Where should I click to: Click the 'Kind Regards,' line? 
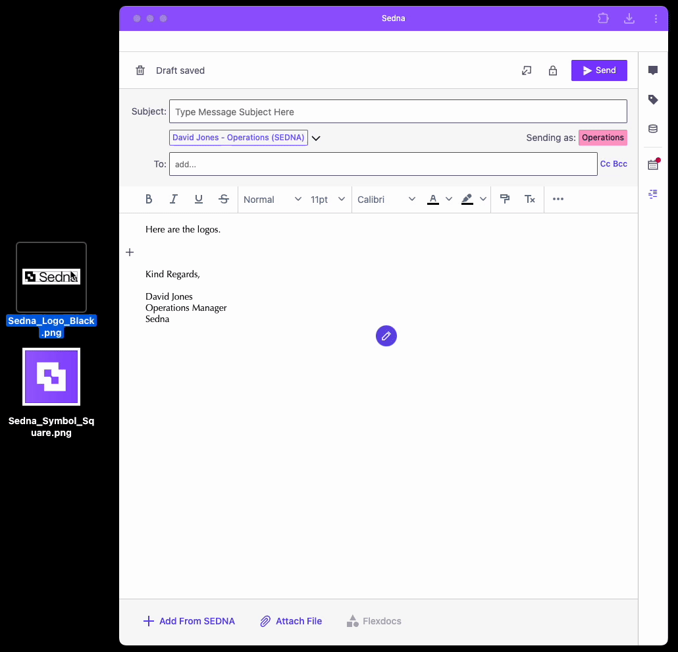[x=172, y=274]
